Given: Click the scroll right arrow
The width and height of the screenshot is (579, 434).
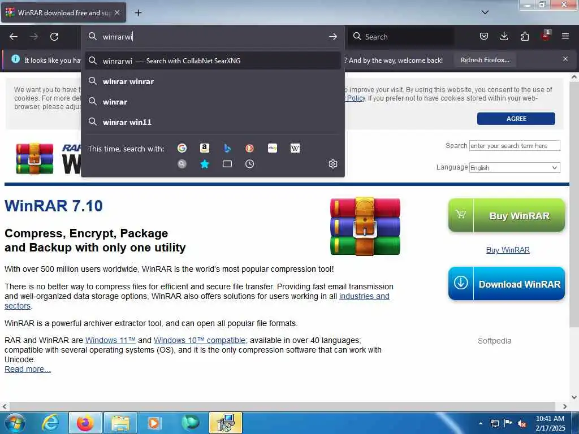Looking at the screenshot, I should click(565, 406).
